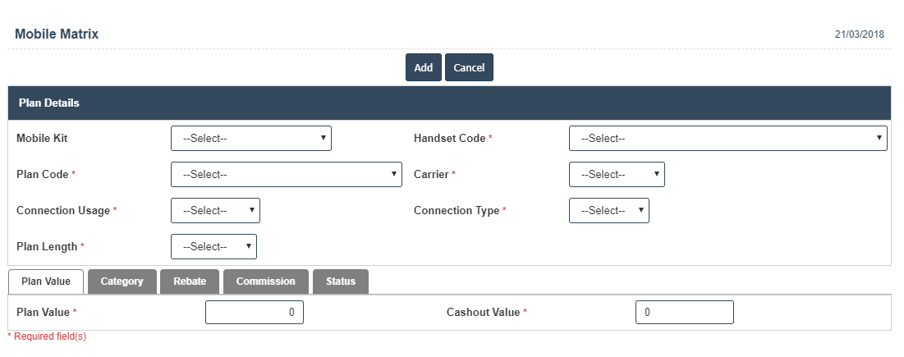Click the Cancel button
This screenshot has height=357, width=904.
(469, 67)
